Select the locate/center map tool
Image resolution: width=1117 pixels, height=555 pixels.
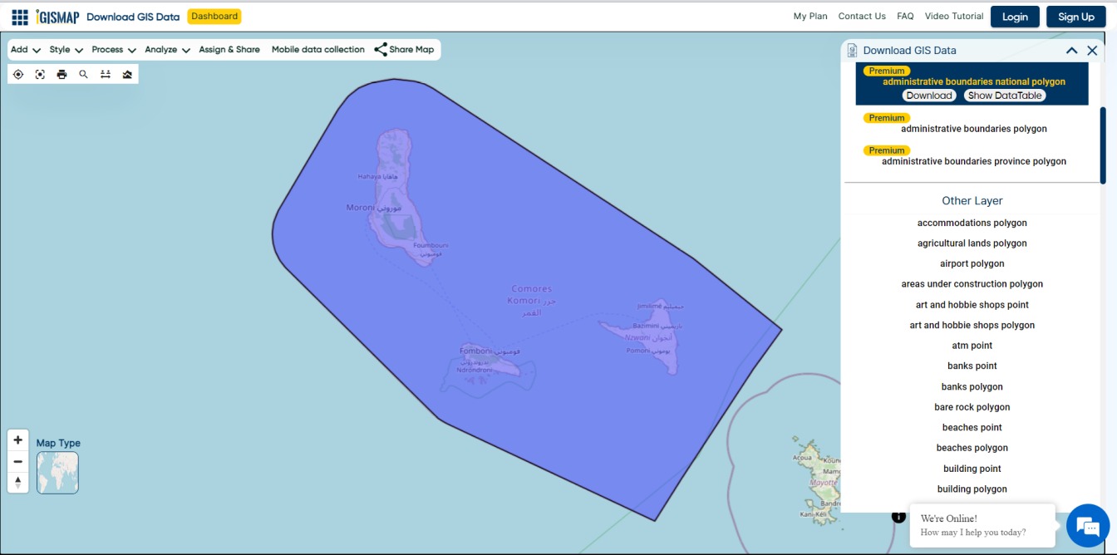pos(18,74)
